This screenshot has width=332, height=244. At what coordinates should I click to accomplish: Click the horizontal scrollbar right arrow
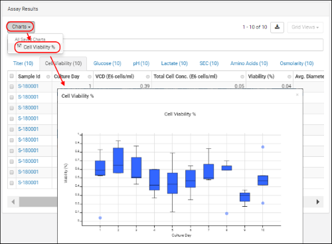[x=318, y=202]
